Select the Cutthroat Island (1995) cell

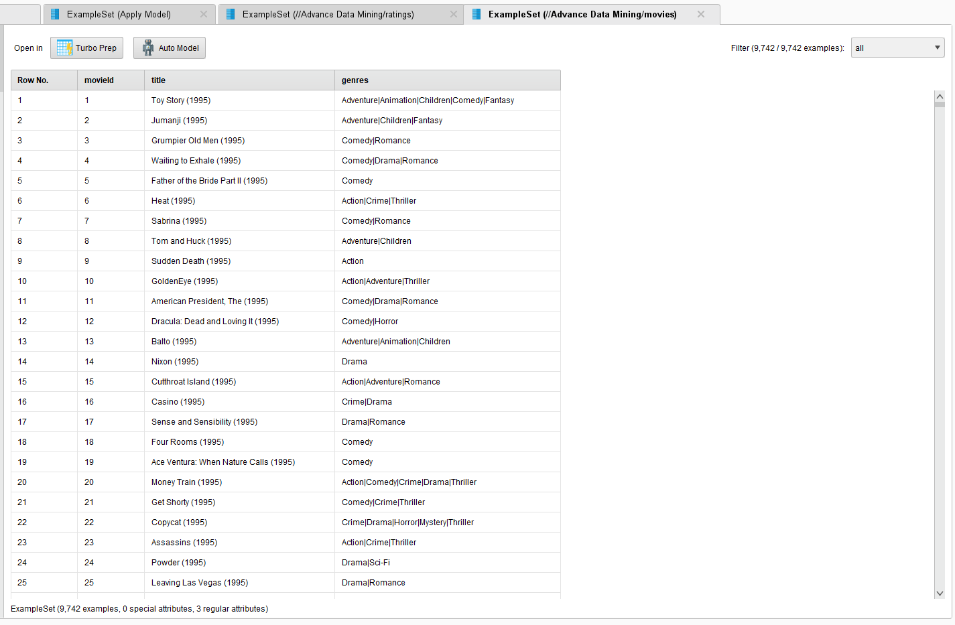point(239,382)
